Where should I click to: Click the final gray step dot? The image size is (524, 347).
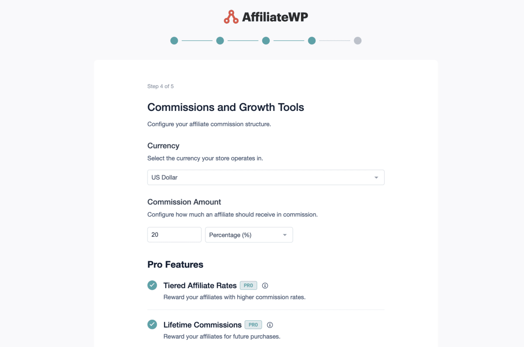click(358, 40)
